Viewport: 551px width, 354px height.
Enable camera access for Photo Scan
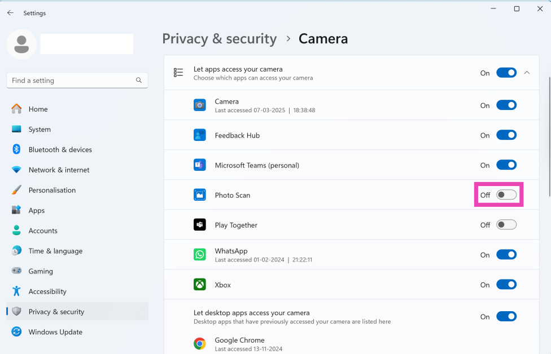(x=506, y=195)
